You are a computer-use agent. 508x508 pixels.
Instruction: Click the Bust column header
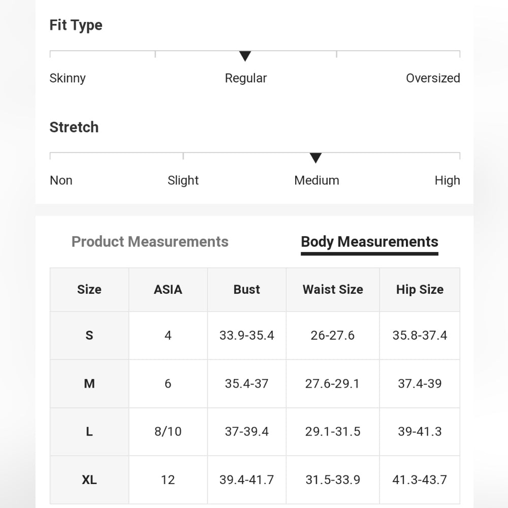(246, 290)
